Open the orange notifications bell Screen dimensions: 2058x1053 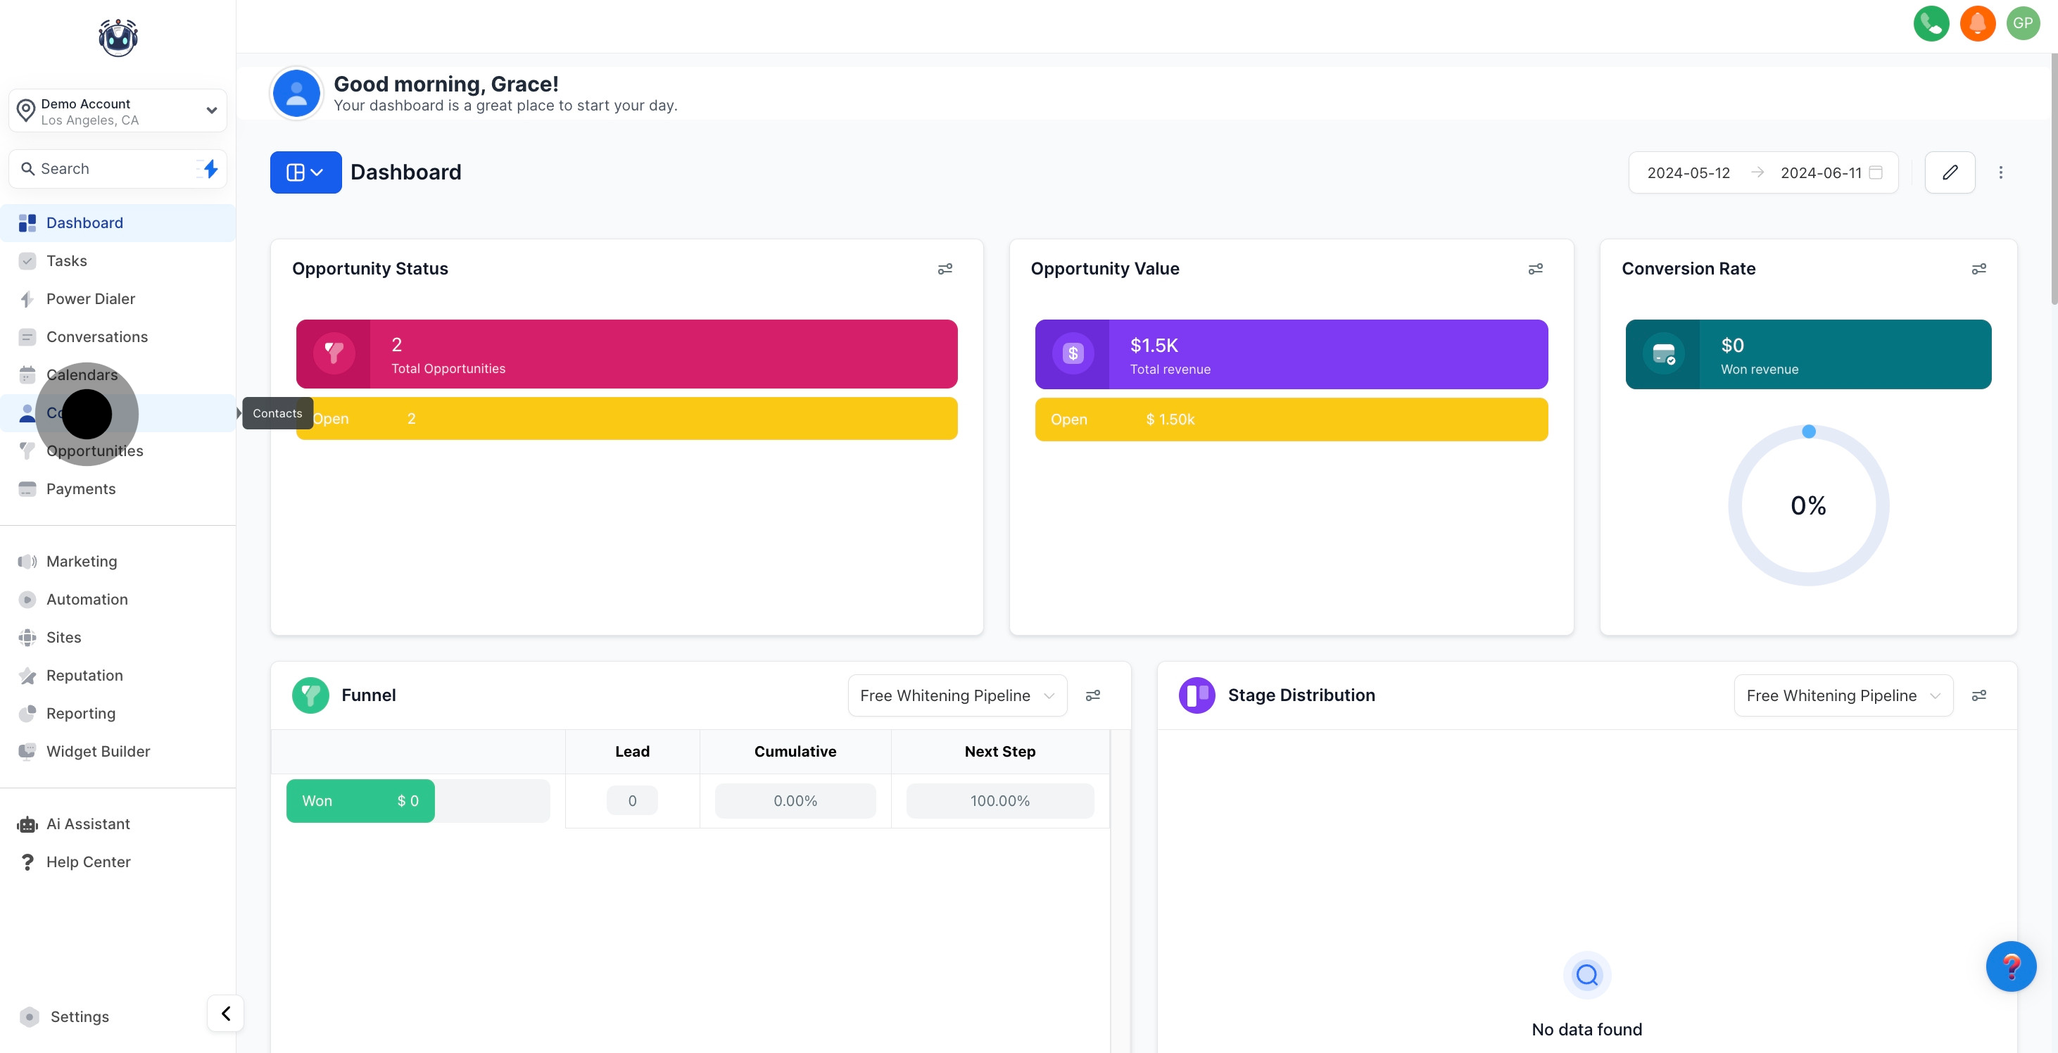coord(1976,23)
